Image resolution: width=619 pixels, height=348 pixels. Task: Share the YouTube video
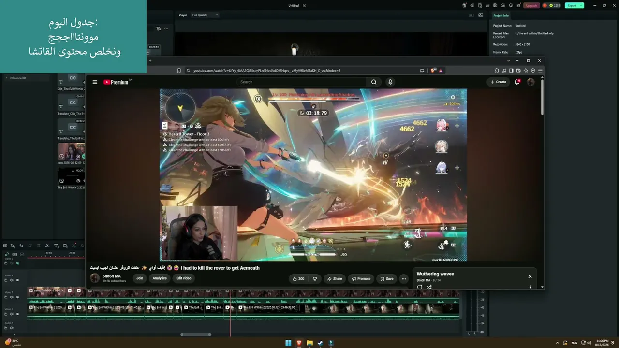335,279
